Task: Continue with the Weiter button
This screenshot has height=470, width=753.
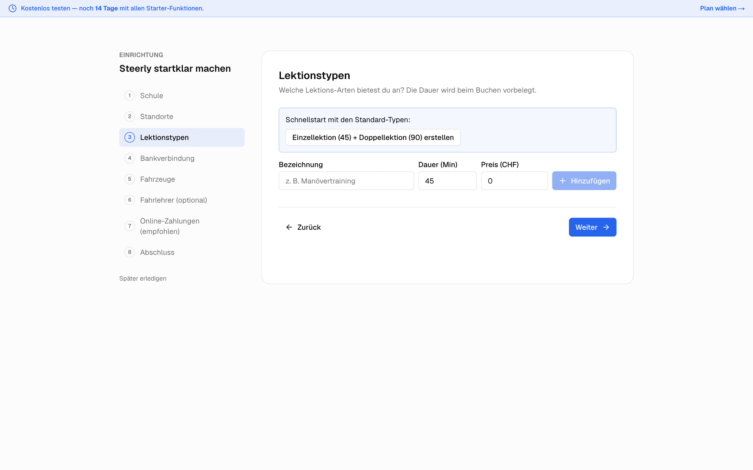Action: click(x=593, y=227)
